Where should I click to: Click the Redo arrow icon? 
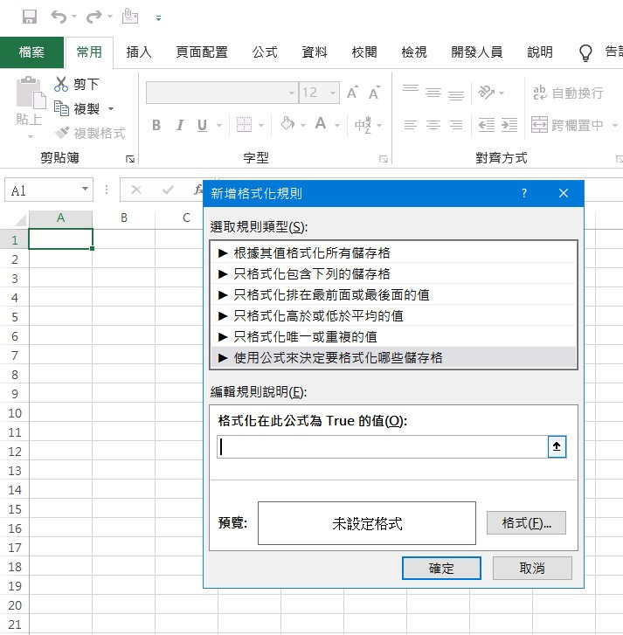click(94, 17)
